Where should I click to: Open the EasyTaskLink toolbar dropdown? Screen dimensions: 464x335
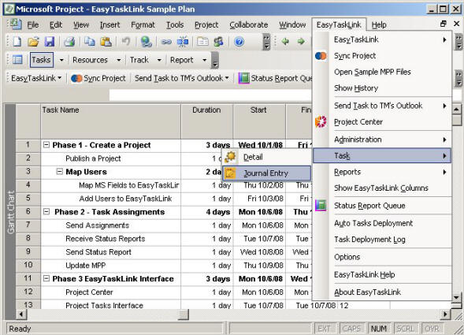[36, 79]
